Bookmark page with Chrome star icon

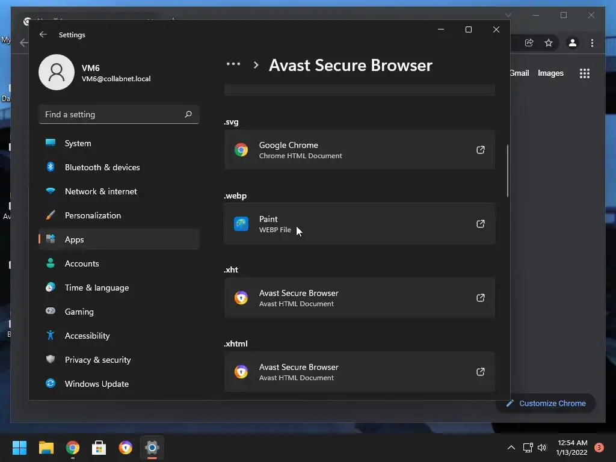[549, 43]
